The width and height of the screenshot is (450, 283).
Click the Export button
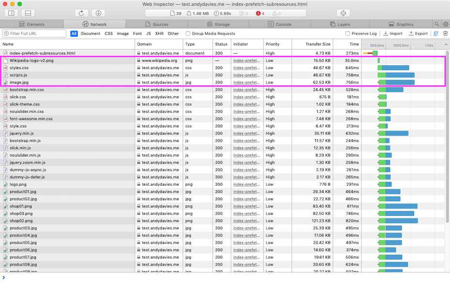pos(418,33)
